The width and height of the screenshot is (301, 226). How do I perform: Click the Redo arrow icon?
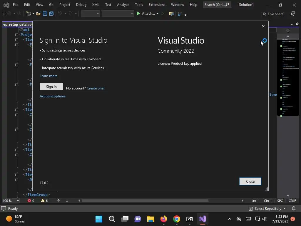pos(71,14)
